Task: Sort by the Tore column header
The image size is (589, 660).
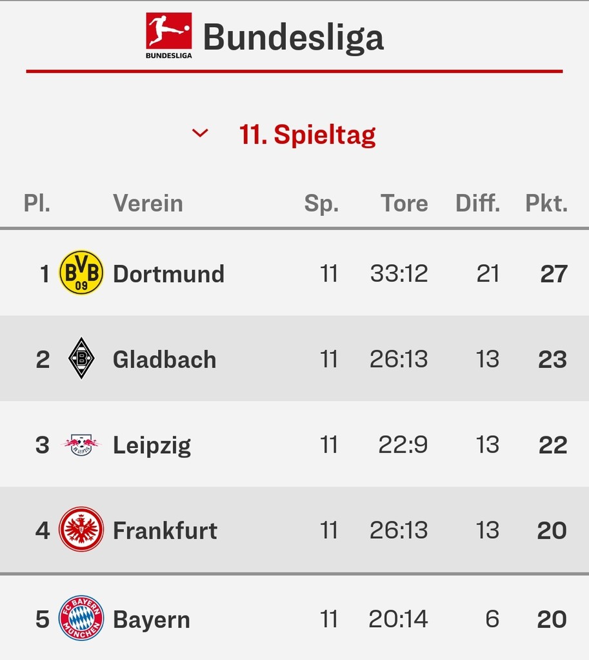Action: coord(404,203)
